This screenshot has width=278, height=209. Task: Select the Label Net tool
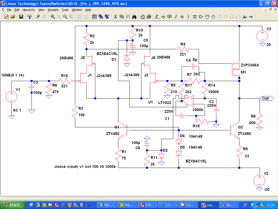click(x=170, y=17)
